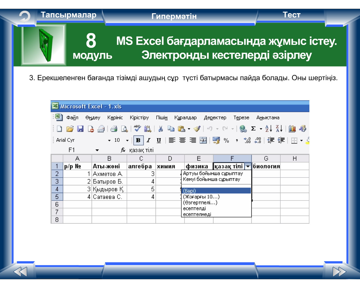Toggle Align Right
This screenshot has width=360, height=288.
pos(193,140)
